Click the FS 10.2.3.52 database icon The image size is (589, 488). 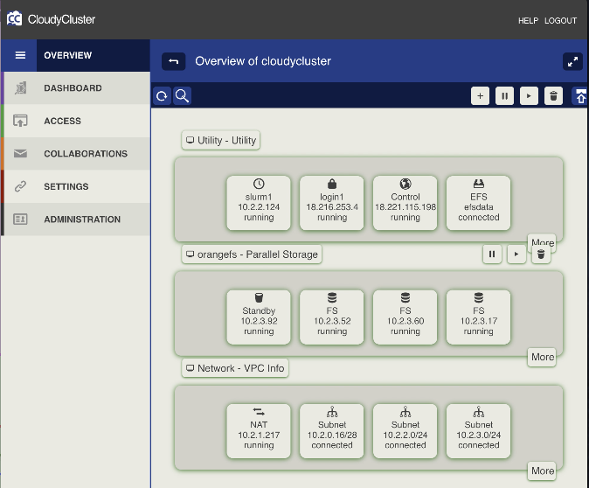(332, 297)
